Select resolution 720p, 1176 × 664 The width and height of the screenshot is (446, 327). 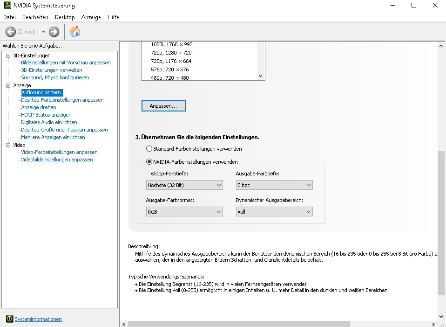coord(171,61)
